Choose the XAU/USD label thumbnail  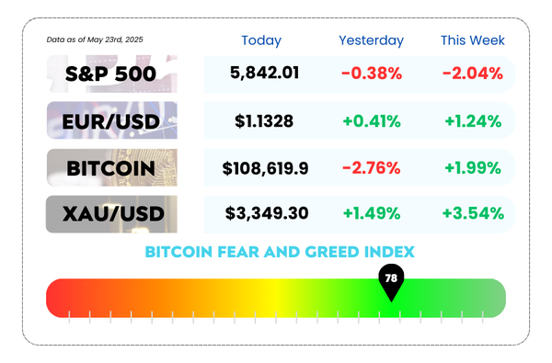coord(112,214)
